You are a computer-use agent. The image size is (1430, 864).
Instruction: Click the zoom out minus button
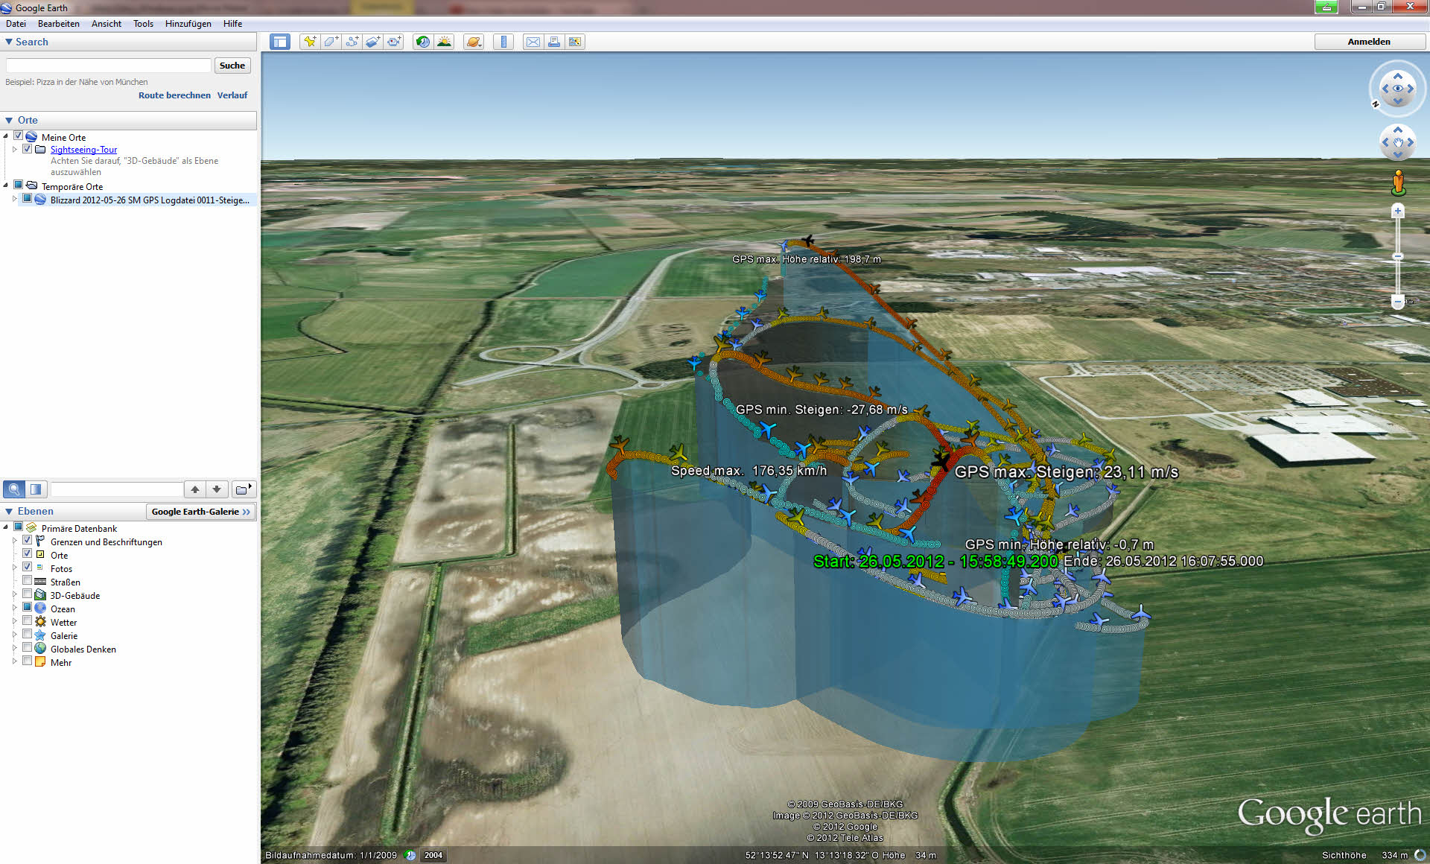1398,302
